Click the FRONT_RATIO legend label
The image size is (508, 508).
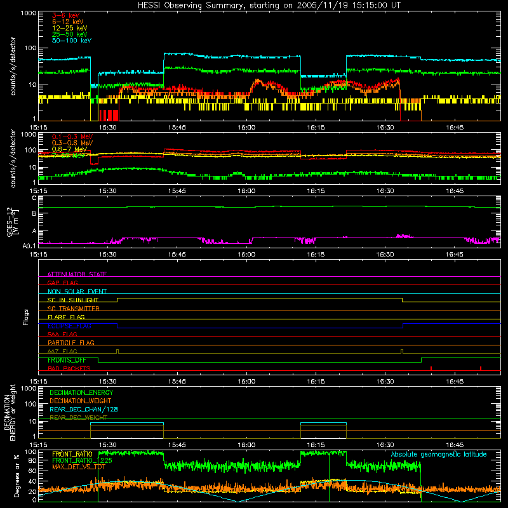(72, 454)
